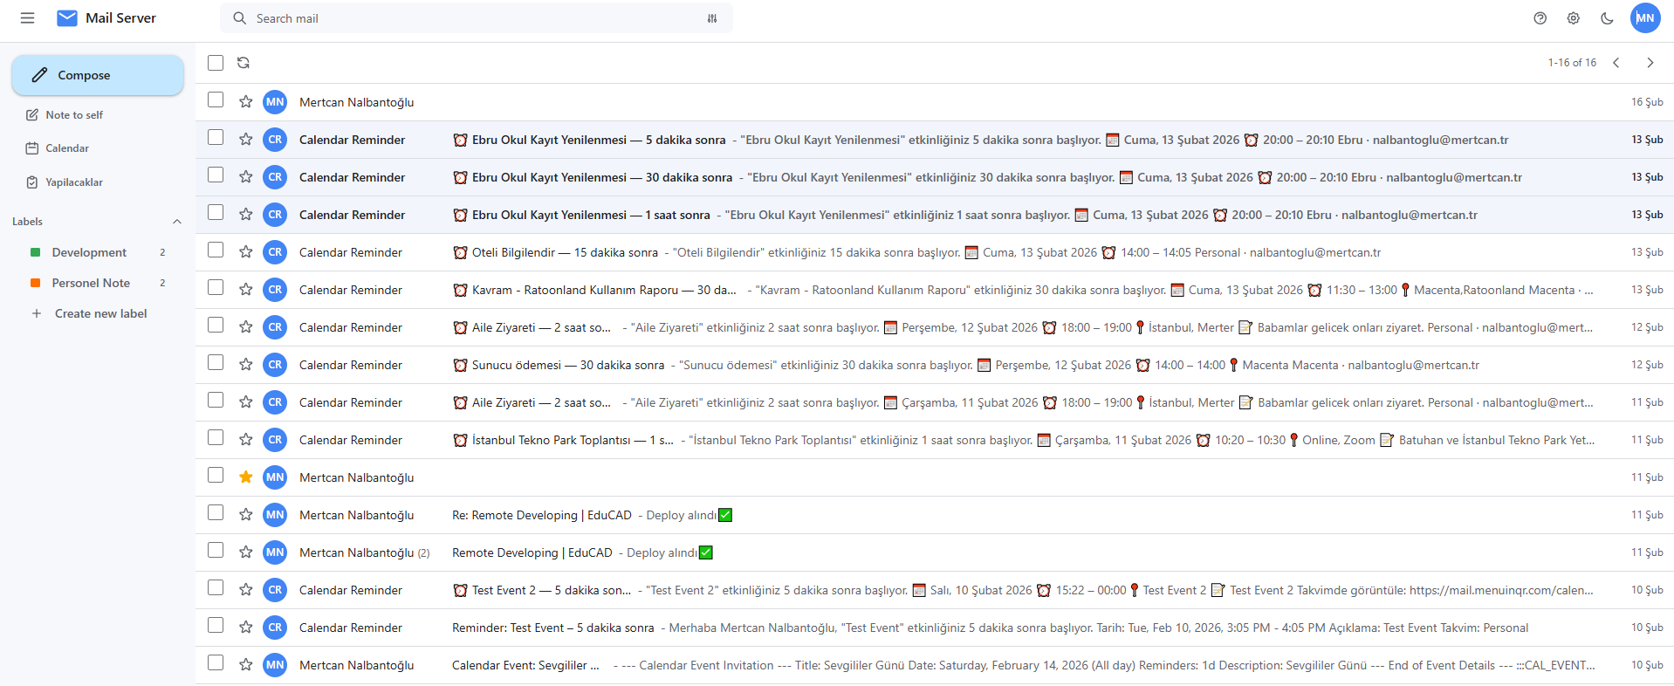The width and height of the screenshot is (1674, 686).
Task: Star the Kavram Ratoonland reminder mail
Action: (x=246, y=290)
